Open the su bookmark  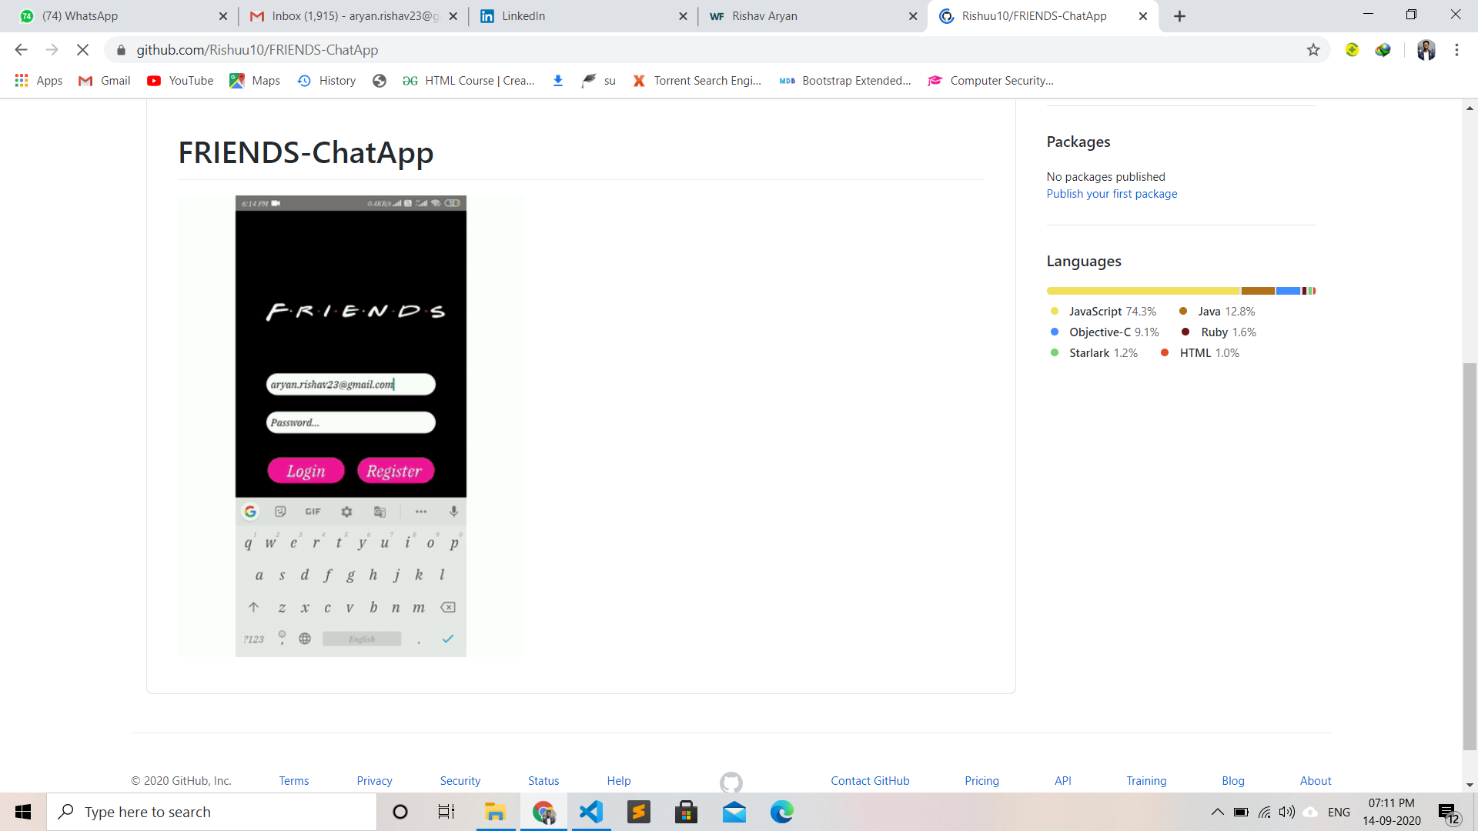[599, 81]
